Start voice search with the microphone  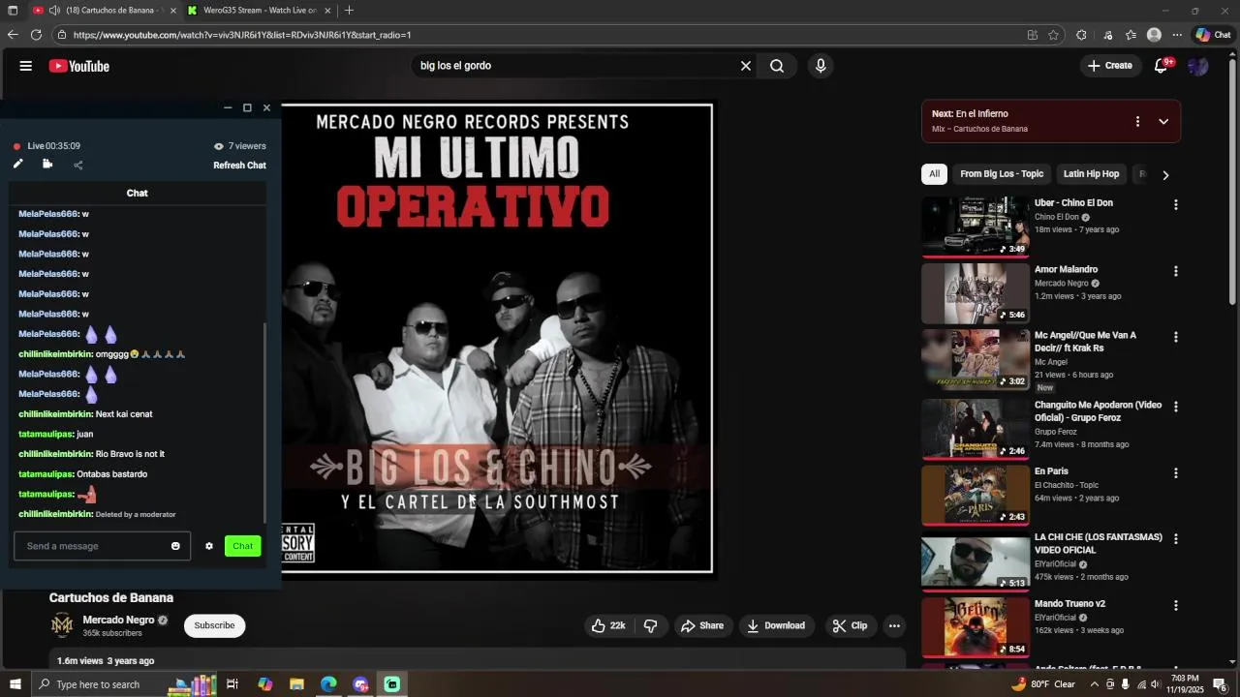click(821, 66)
